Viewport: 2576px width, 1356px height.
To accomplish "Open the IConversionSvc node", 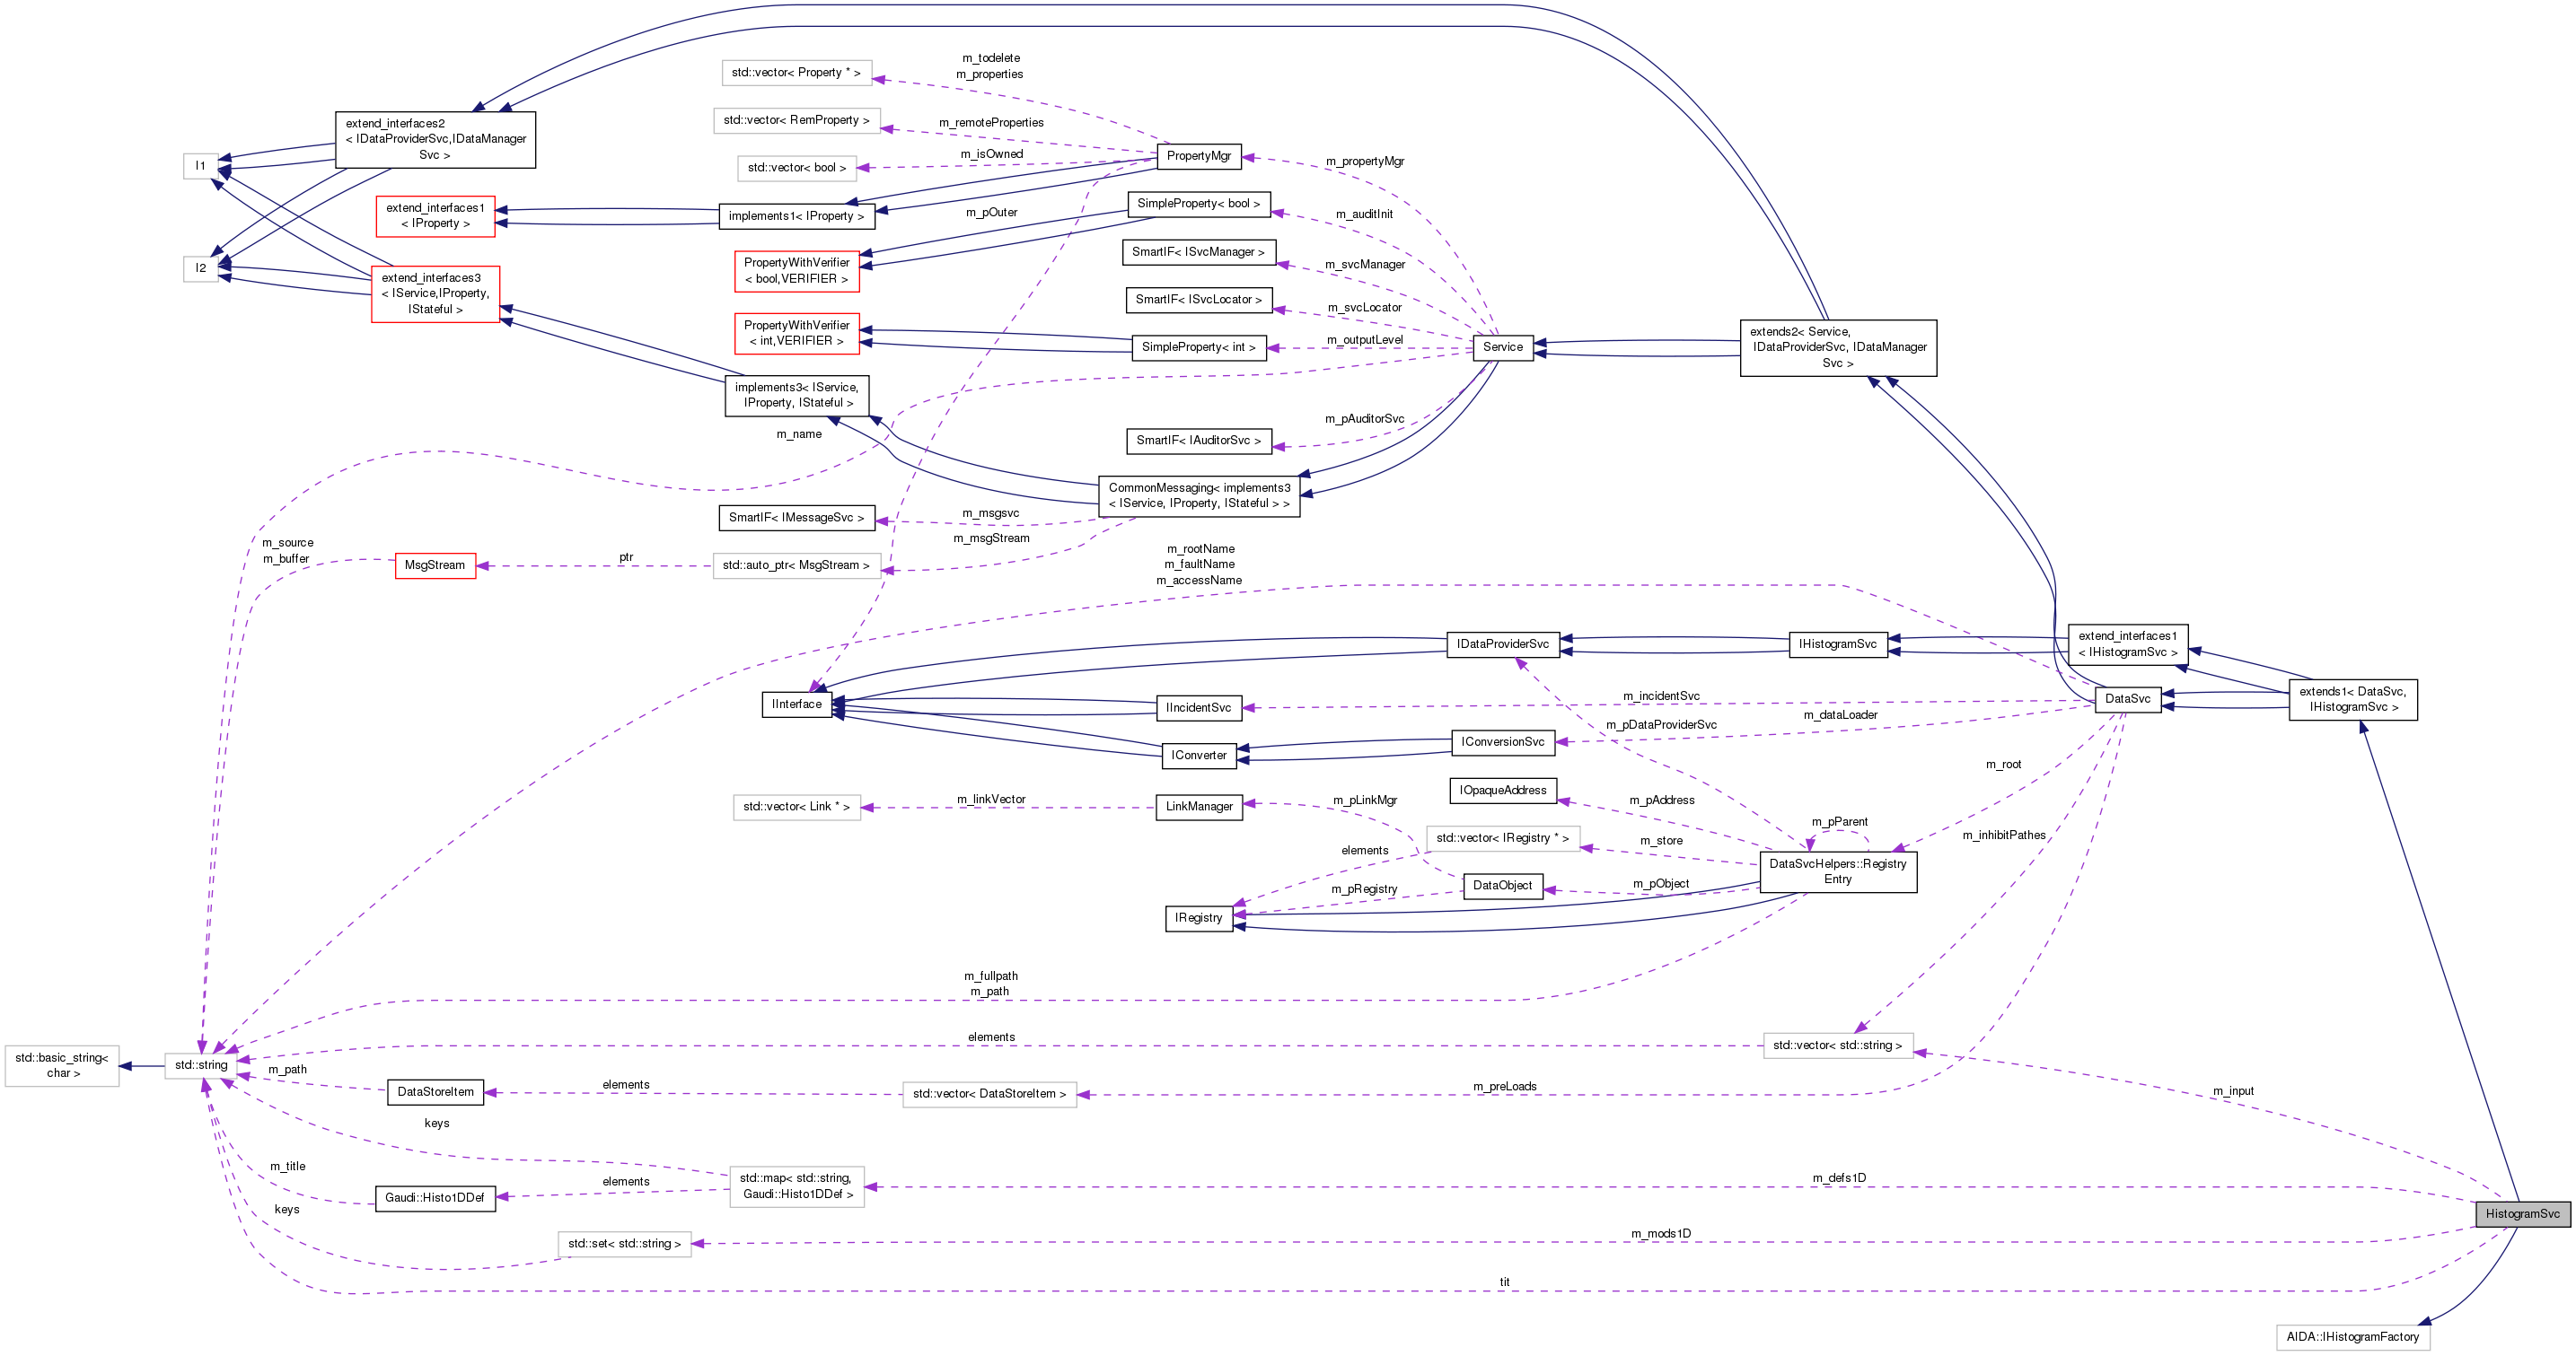I will point(1502,742).
